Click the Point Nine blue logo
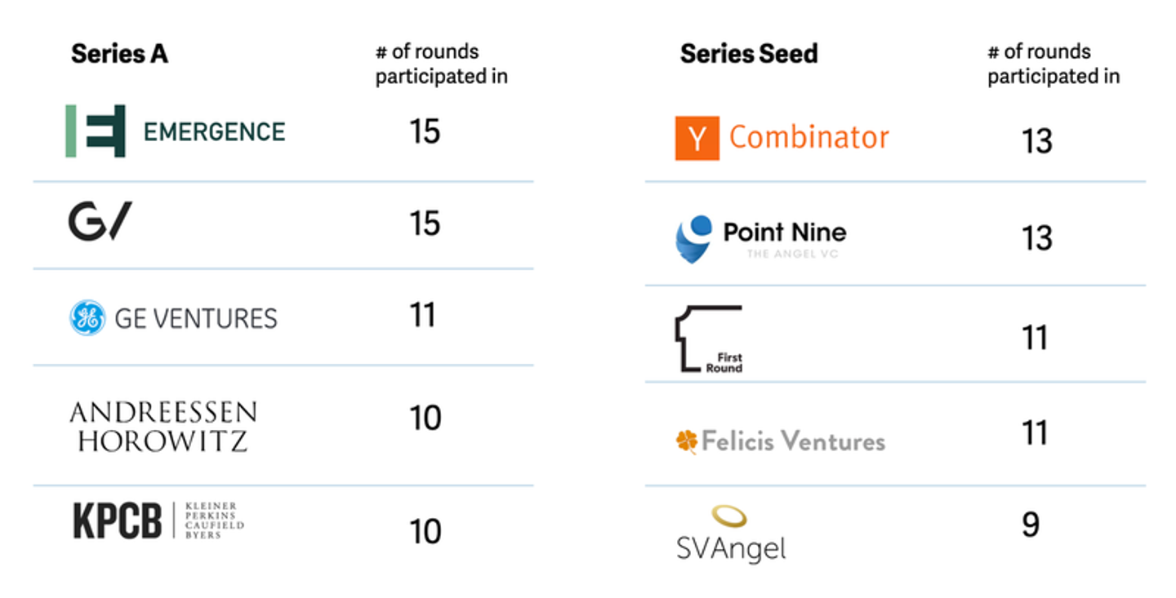This screenshot has width=1176, height=598. pyautogui.click(x=694, y=237)
